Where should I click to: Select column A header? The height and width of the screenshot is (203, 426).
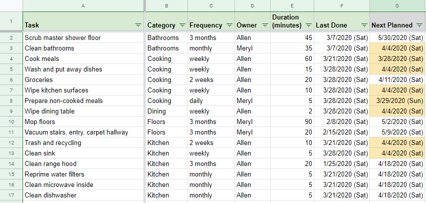83,5
